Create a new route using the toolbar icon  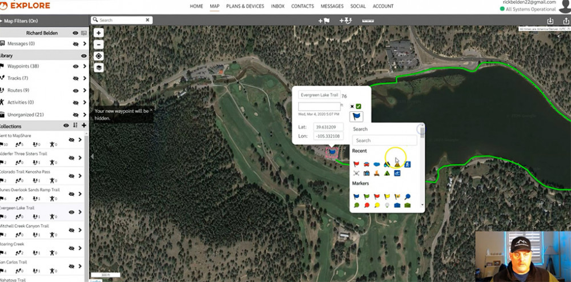(x=345, y=21)
